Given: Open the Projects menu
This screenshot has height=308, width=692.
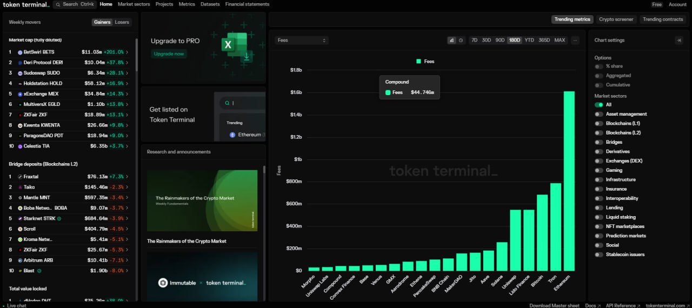Looking at the screenshot, I should click(x=164, y=4).
